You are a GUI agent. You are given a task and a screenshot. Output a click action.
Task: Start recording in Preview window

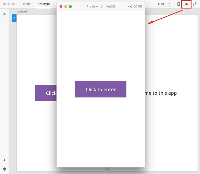[x=130, y=6]
